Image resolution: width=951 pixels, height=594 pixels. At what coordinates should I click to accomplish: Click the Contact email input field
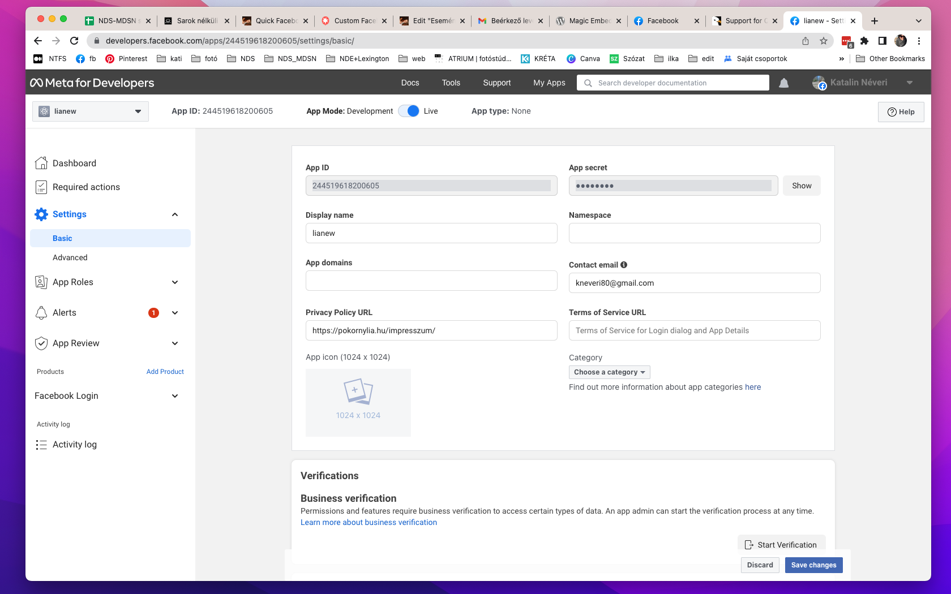point(695,283)
